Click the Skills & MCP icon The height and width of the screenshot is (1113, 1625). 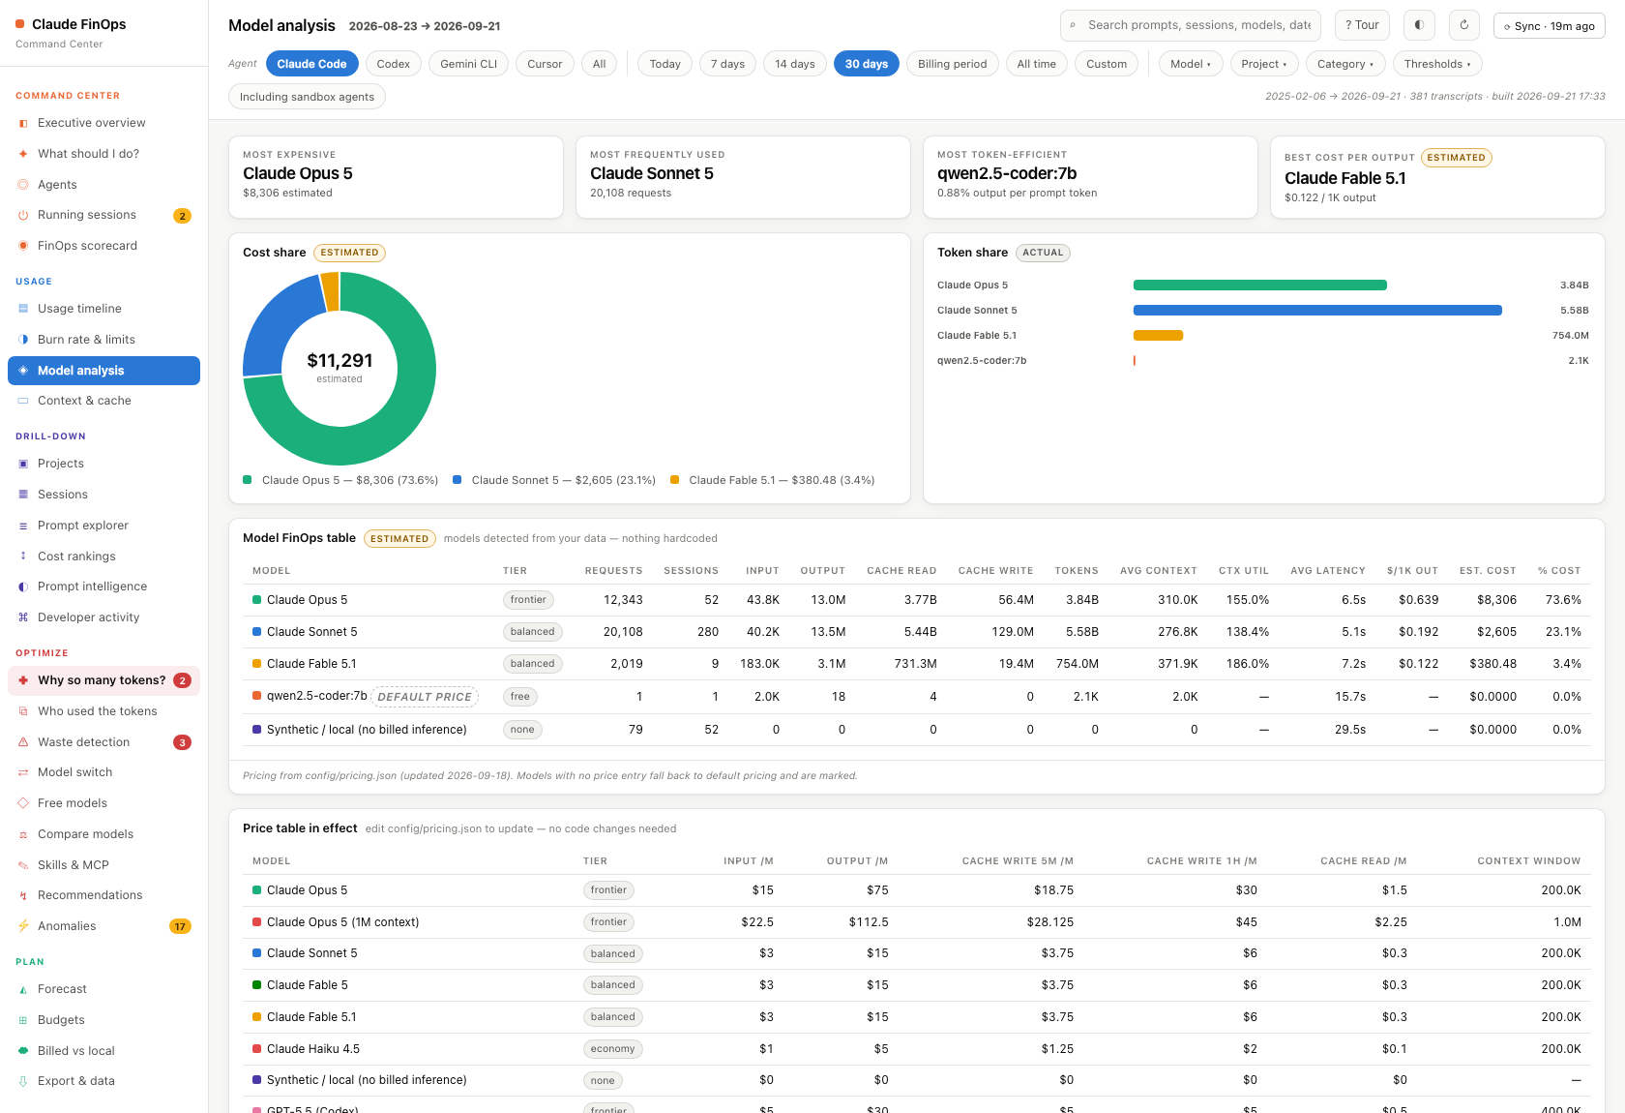tap(23, 865)
